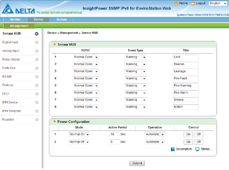Go to Delta Bus in sidebar
Viewport: 229px width, 170px height.
pyautogui.click(x=9, y=68)
